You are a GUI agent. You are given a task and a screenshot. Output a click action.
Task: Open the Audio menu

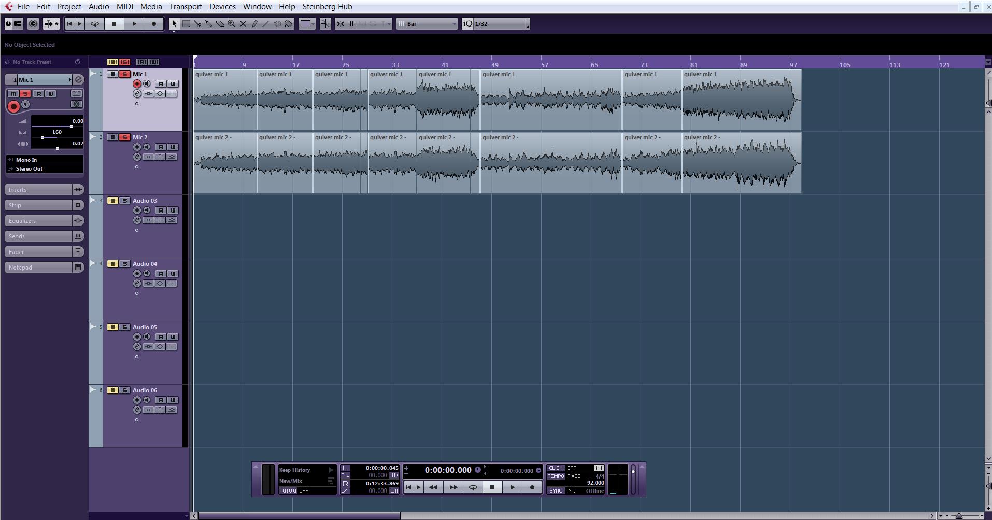click(x=98, y=7)
